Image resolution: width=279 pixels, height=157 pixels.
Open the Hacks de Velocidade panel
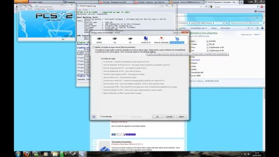coord(161,40)
